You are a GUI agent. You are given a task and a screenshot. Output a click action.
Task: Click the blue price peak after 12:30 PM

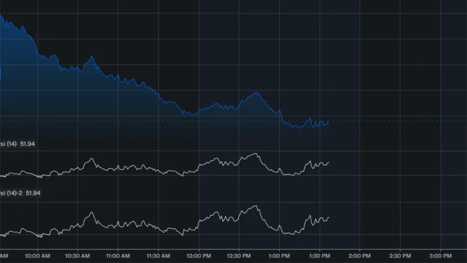256,93
